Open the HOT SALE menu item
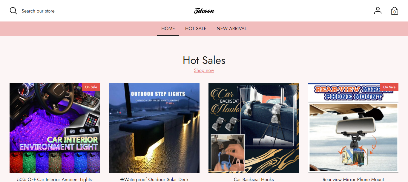408x182 pixels. 196,29
